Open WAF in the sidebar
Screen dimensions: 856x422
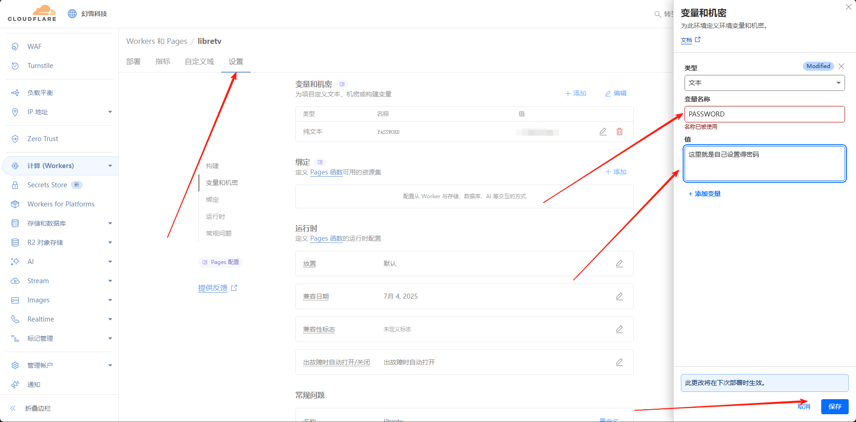point(34,47)
